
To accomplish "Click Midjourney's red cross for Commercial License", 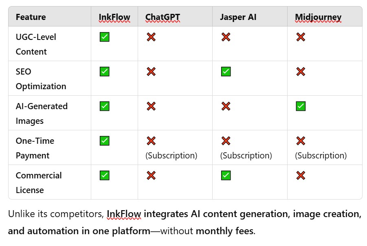I will point(301,176).
